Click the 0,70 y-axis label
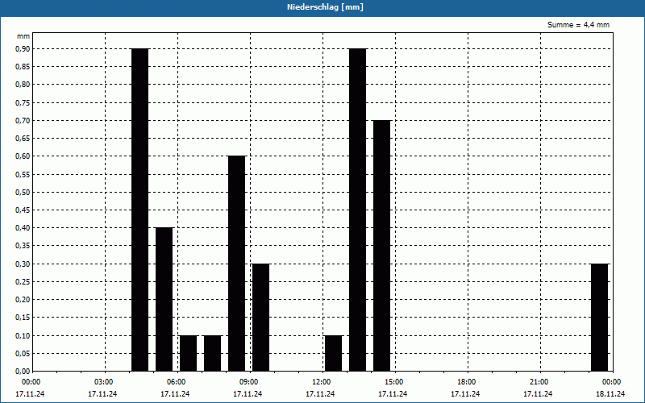 click(23, 120)
